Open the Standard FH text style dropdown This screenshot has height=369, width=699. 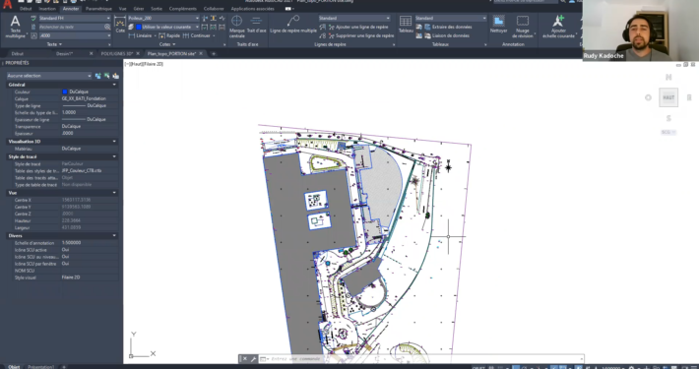[x=75, y=19]
